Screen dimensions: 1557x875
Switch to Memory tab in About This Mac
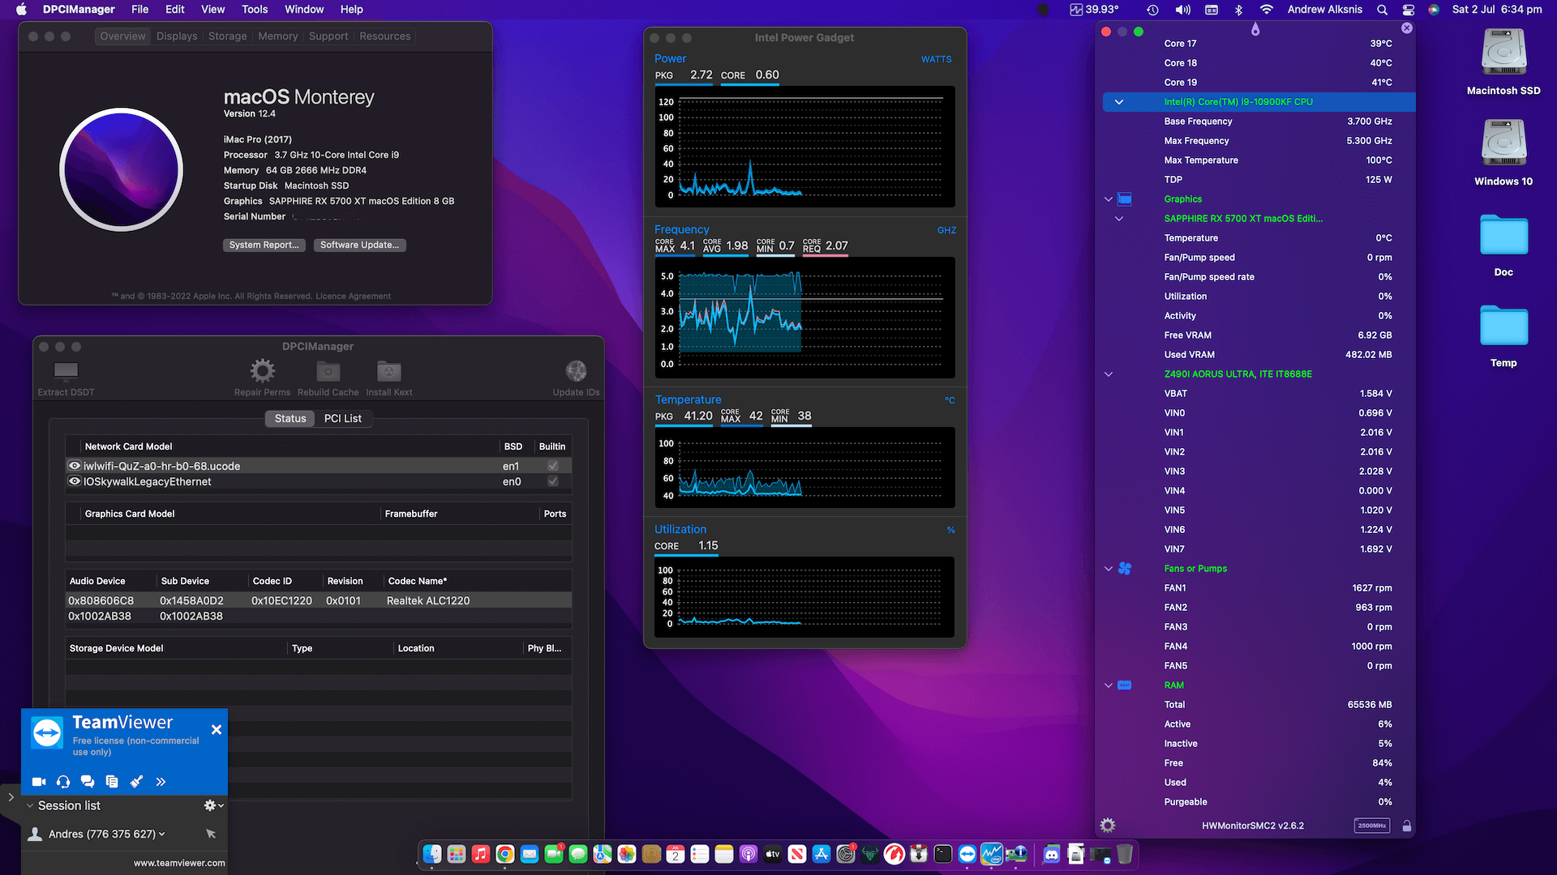tap(278, 36)
